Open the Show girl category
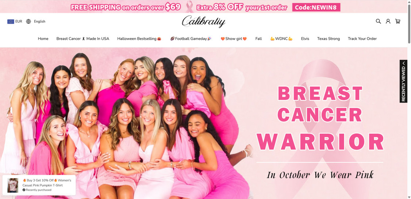The image size is (411, 199). 234,39
